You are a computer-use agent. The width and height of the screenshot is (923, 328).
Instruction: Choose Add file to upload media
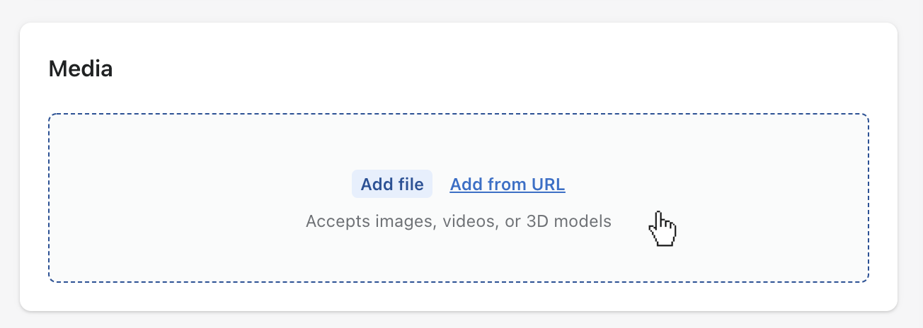(391, 184)
